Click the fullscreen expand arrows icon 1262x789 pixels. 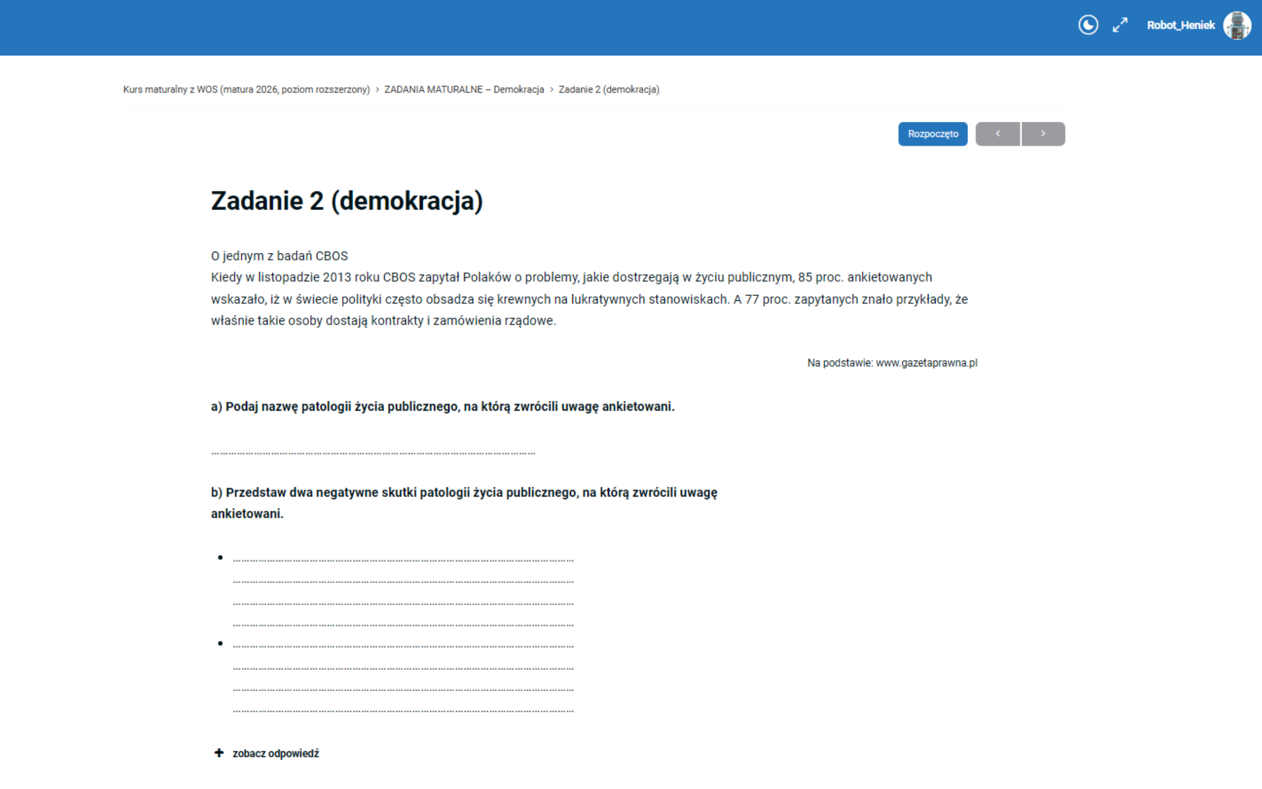coord(1120,25)
